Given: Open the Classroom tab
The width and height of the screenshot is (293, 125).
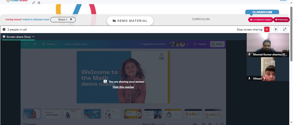Looking at the screenshot, I should (x=262, y=12).
